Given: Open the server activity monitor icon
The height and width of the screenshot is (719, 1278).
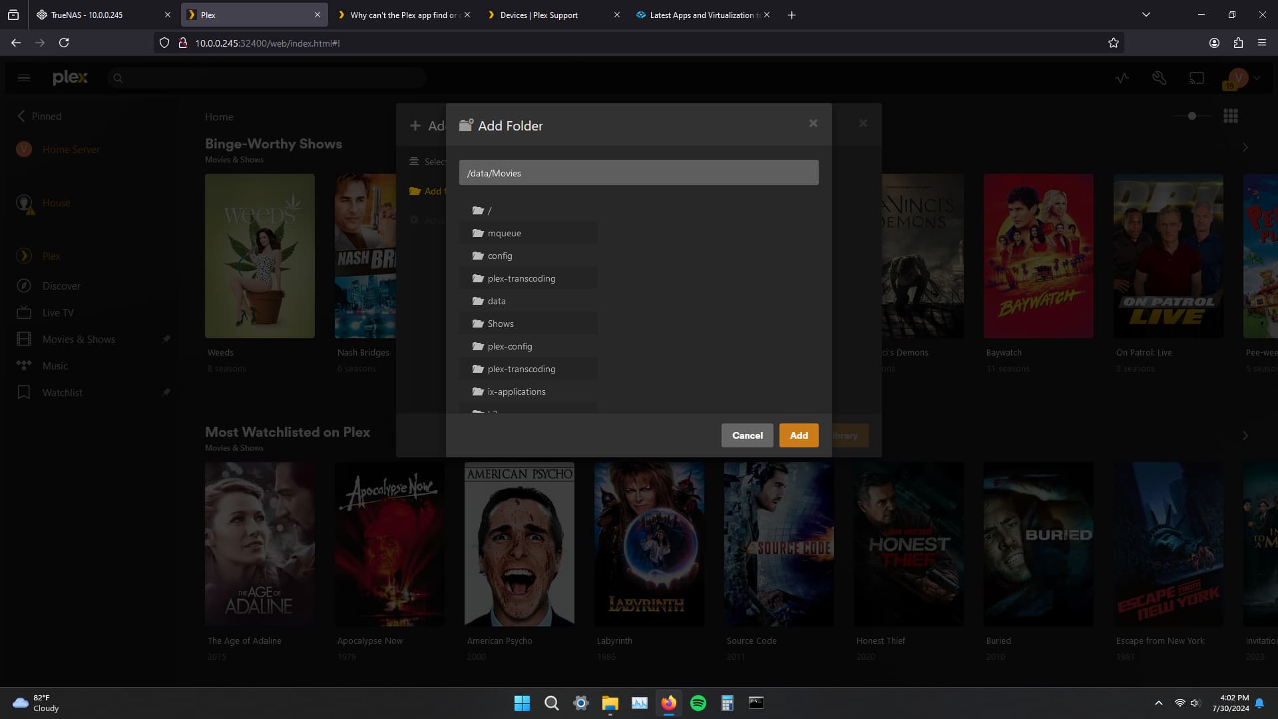Looking at the screenshot, I should [x=1122, y=78].
